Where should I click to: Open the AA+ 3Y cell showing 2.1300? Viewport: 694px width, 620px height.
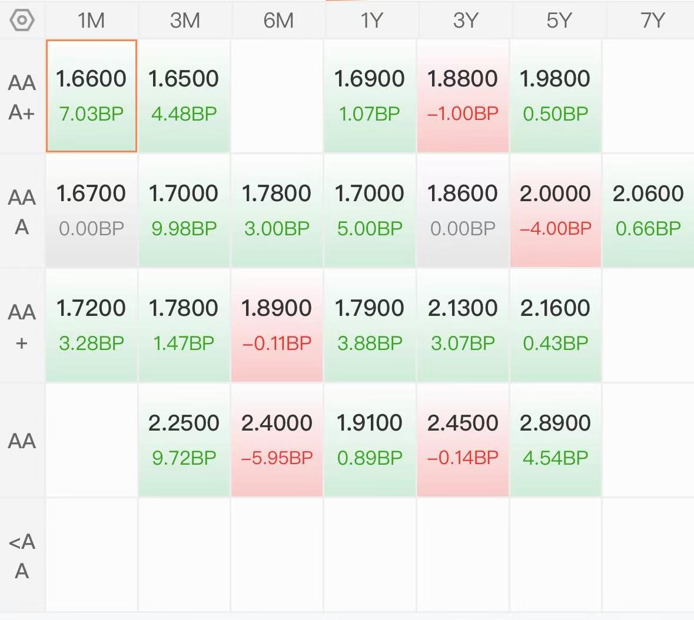pyautogui.click(x=463, y=325)
